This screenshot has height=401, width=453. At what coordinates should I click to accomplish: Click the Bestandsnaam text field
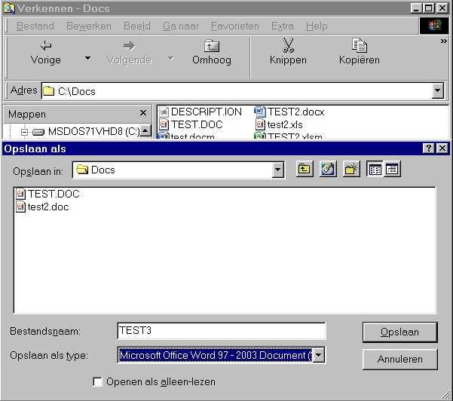pos(222,330)
